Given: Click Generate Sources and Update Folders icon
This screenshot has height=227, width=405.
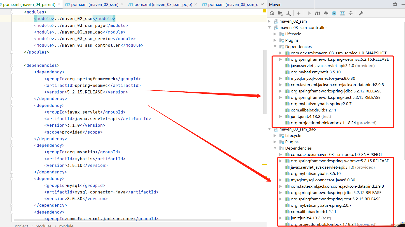Looking at the screenshot, I should point(280,13).
